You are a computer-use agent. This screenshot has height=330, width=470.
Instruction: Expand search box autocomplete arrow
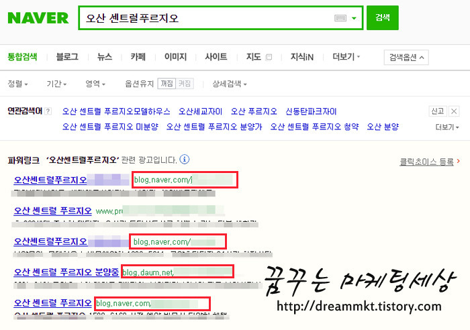point(354,18)
